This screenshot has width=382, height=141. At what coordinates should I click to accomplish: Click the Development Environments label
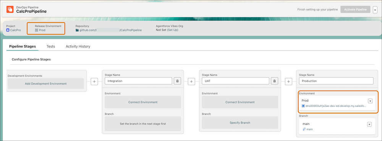25,76
